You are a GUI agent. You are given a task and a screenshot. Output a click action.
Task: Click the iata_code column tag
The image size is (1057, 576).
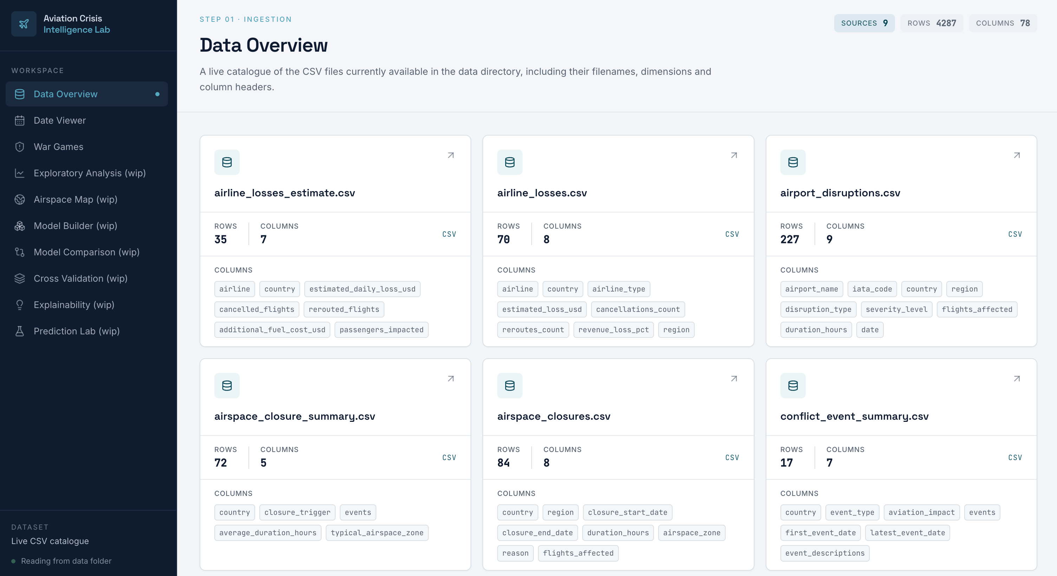coord(872,289)
